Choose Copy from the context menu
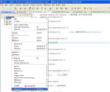This screenshot has height=92, width=110. 30,33
